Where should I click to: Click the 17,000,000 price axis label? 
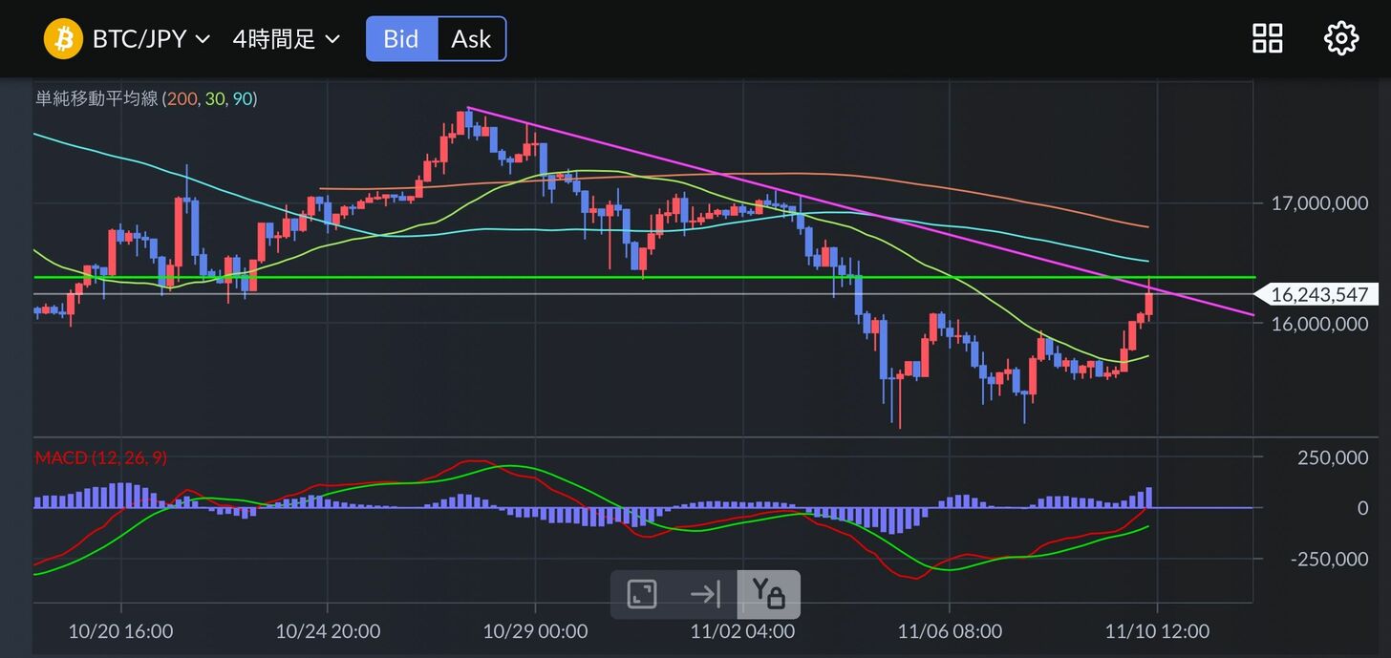click(x=1318, y=203)
